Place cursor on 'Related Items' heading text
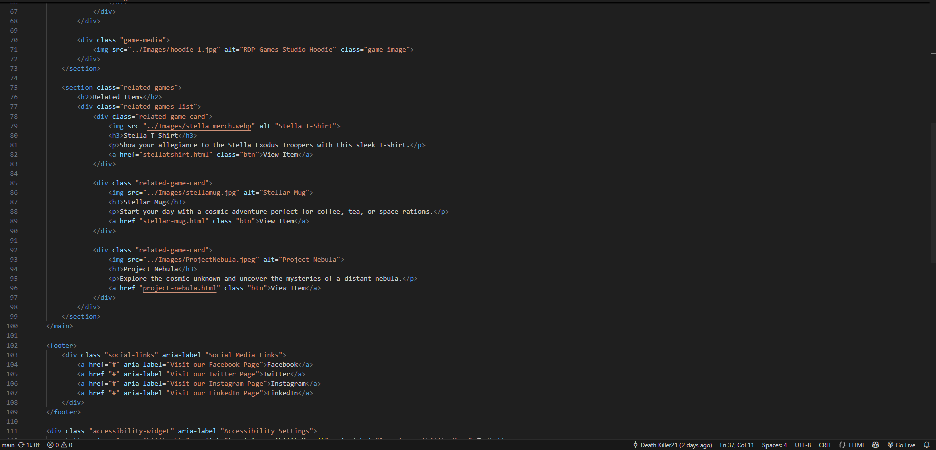Image resolution: width=936 pixels, height=450 pixels. 118,97
